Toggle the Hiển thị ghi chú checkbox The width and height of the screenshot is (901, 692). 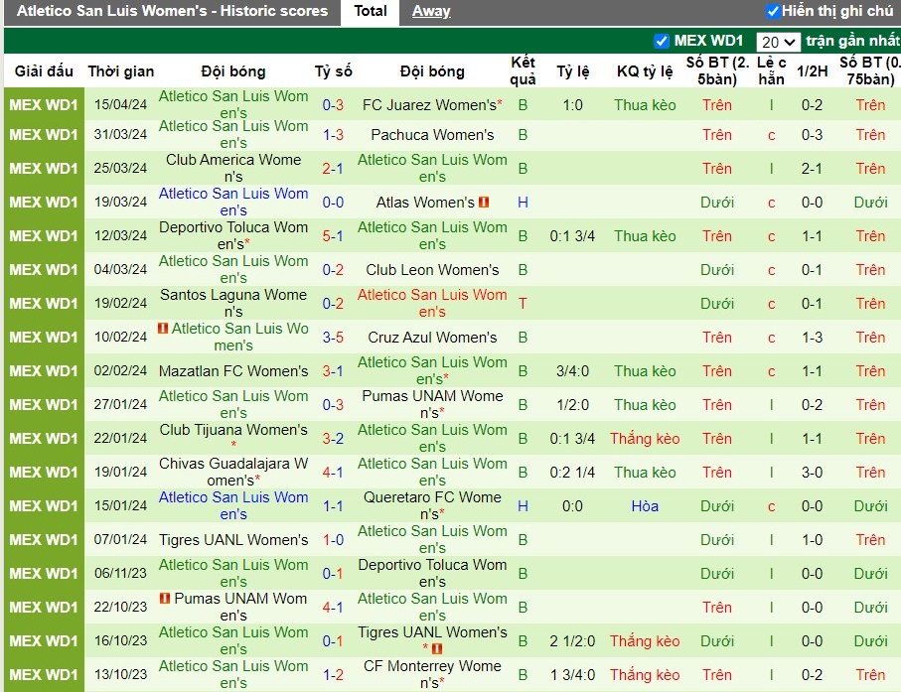[x=773, y=11]
